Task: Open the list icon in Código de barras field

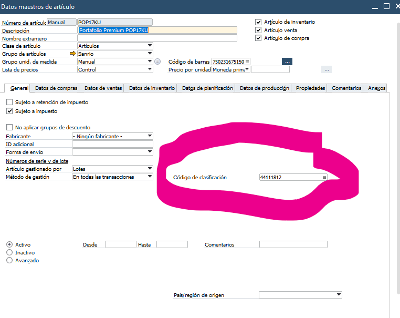Action: 247,62
